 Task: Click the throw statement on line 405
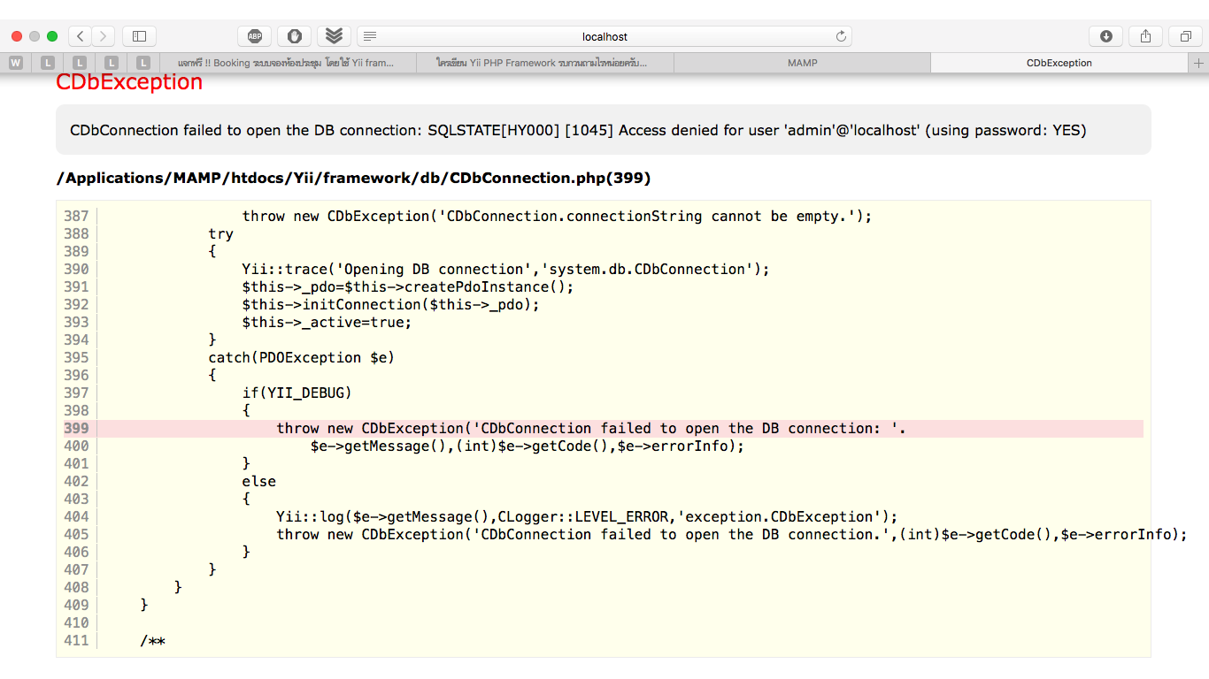point(731,534)
